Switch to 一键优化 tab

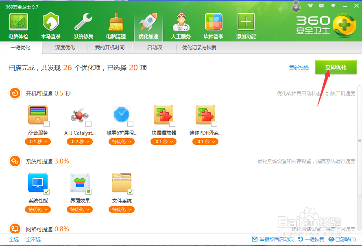point(21,48)
